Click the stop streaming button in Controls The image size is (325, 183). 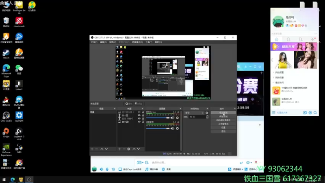(223, 113)
